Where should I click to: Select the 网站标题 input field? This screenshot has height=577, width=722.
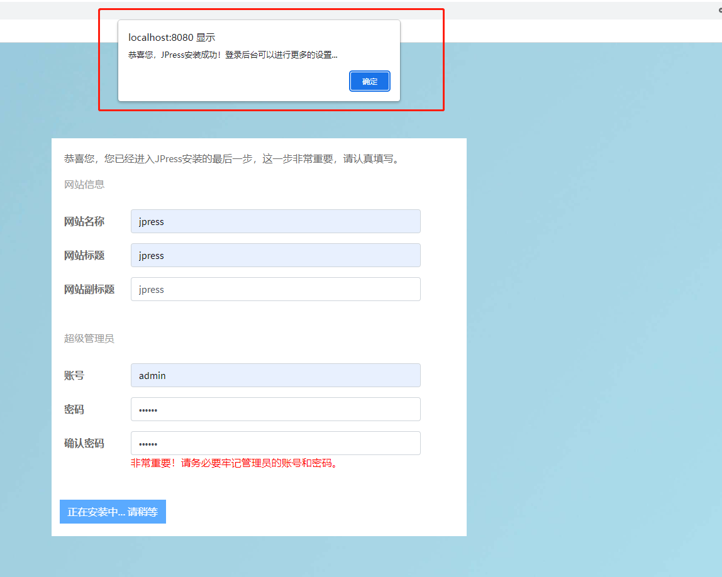tap(275, 255)
